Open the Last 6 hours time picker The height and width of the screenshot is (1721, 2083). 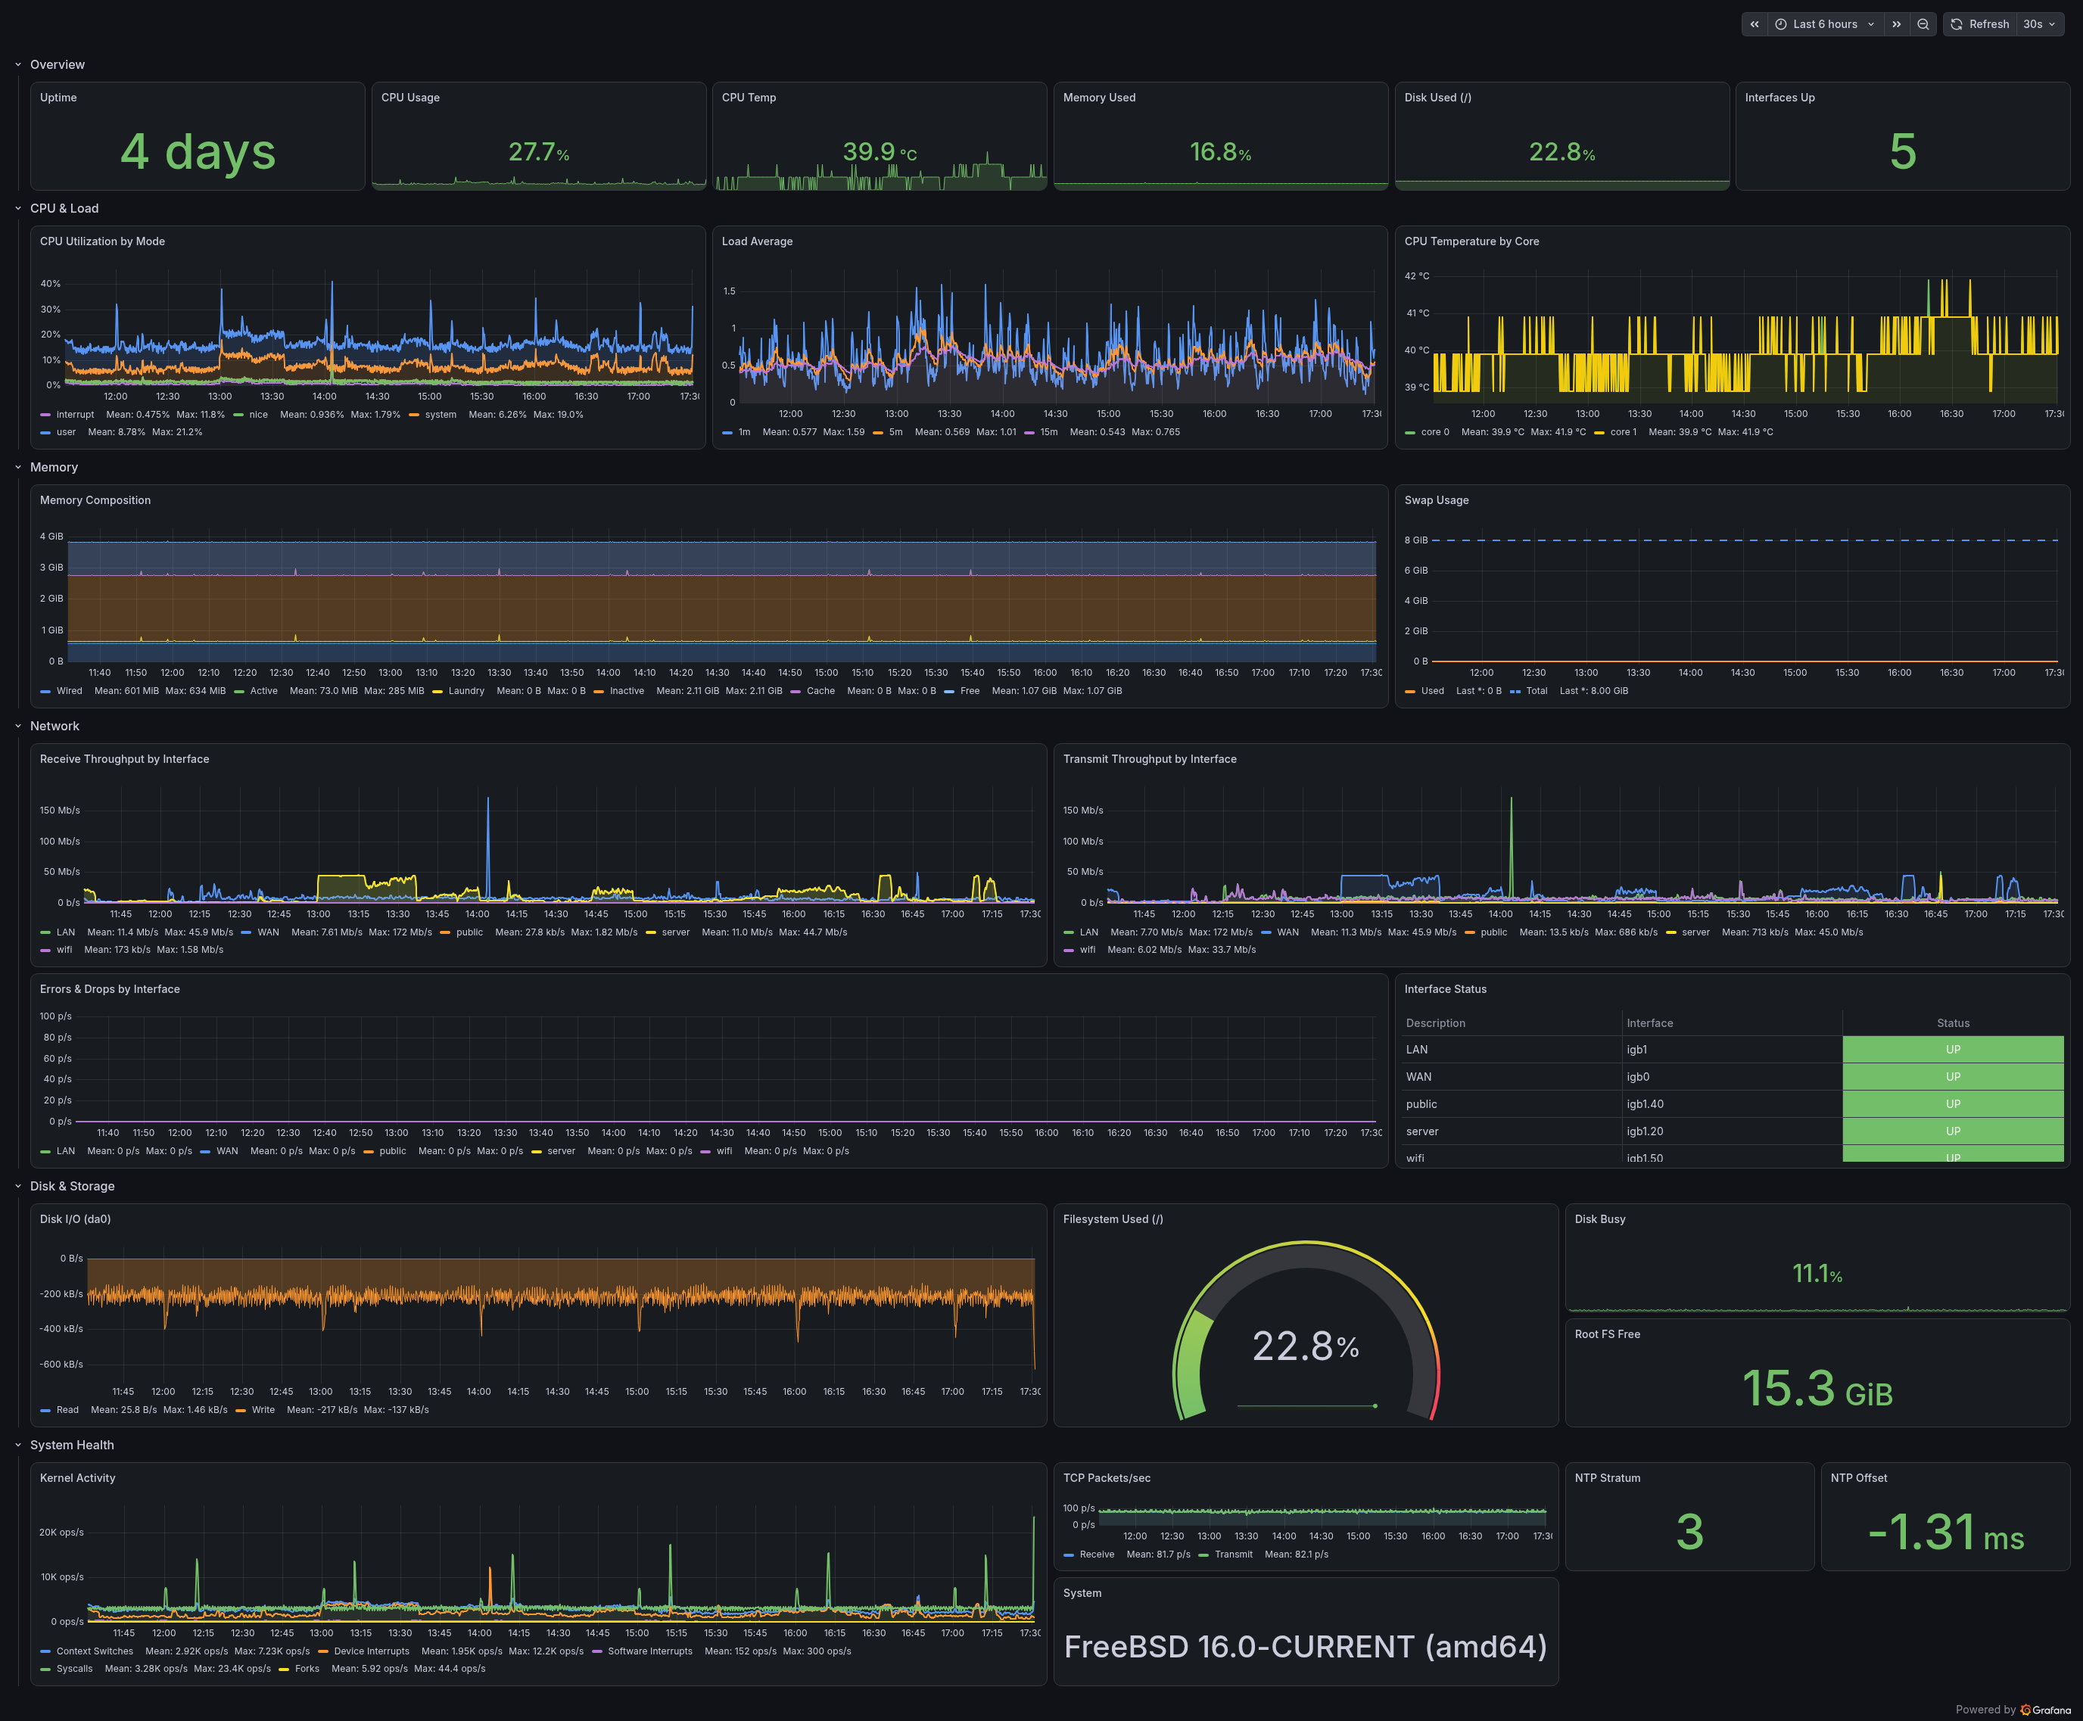coord(1825,23)
